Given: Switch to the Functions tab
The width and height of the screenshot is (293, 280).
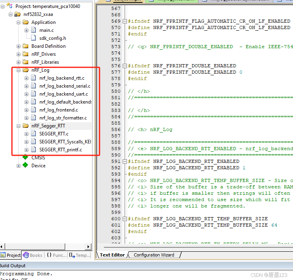Looking at the screenshot, I should [57, 255].
